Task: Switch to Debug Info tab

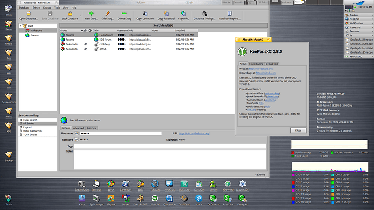Action: pos(272,64)
